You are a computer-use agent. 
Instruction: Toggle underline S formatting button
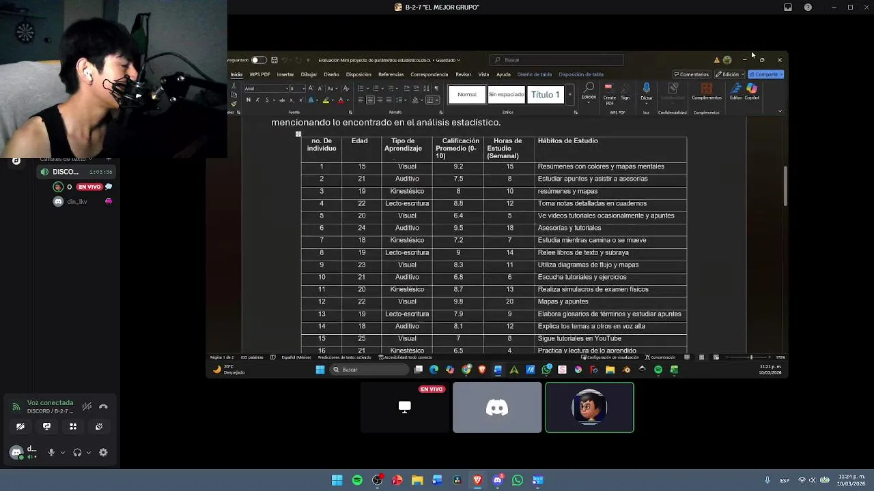(x=266, y=100)
